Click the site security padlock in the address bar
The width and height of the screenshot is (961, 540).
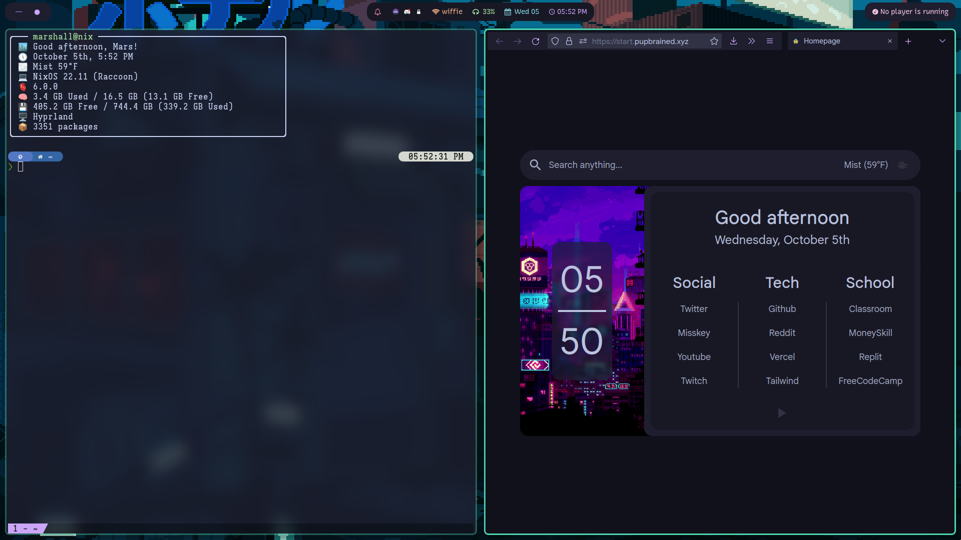tap(569, 41)
